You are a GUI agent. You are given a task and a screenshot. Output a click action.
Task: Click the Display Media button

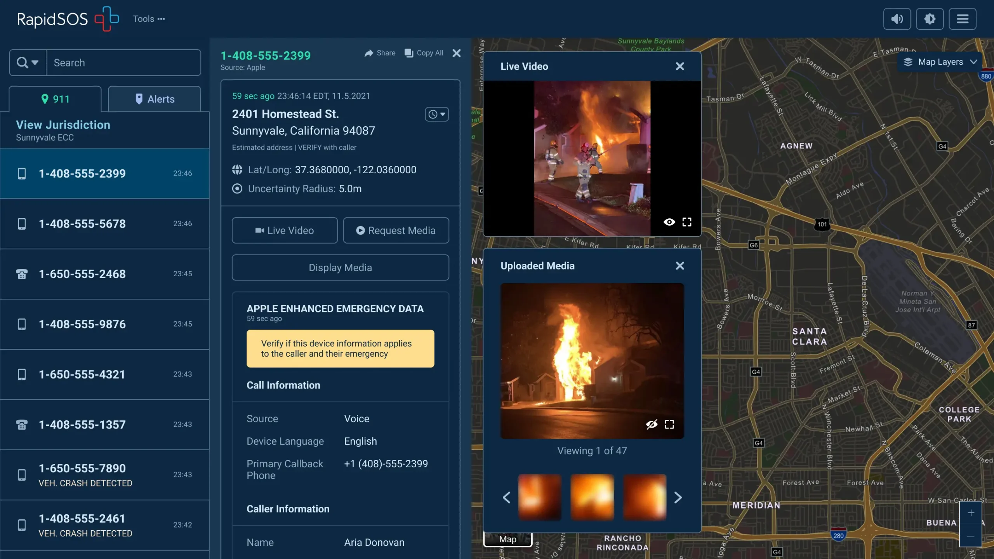[340, 268]
